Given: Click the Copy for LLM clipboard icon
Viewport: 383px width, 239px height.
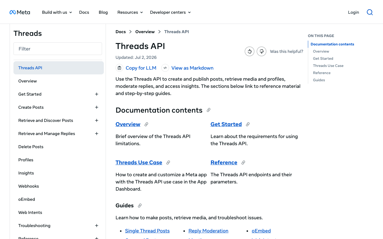Looking at the screenshot, I should click(119, 68).
